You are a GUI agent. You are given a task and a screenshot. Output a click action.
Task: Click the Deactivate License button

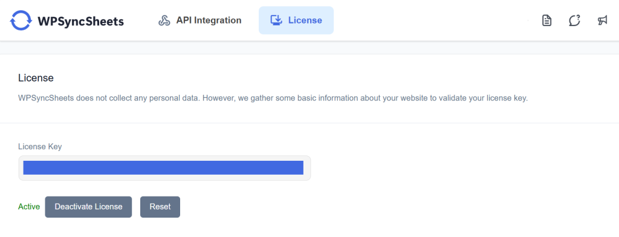(x=88, y=207)
